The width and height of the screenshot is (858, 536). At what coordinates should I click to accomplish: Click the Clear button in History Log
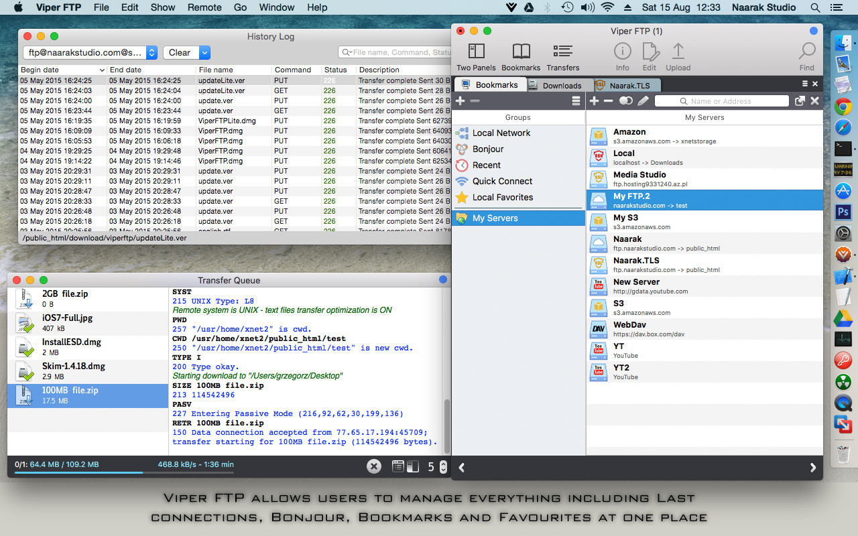[x=180, y=52]
